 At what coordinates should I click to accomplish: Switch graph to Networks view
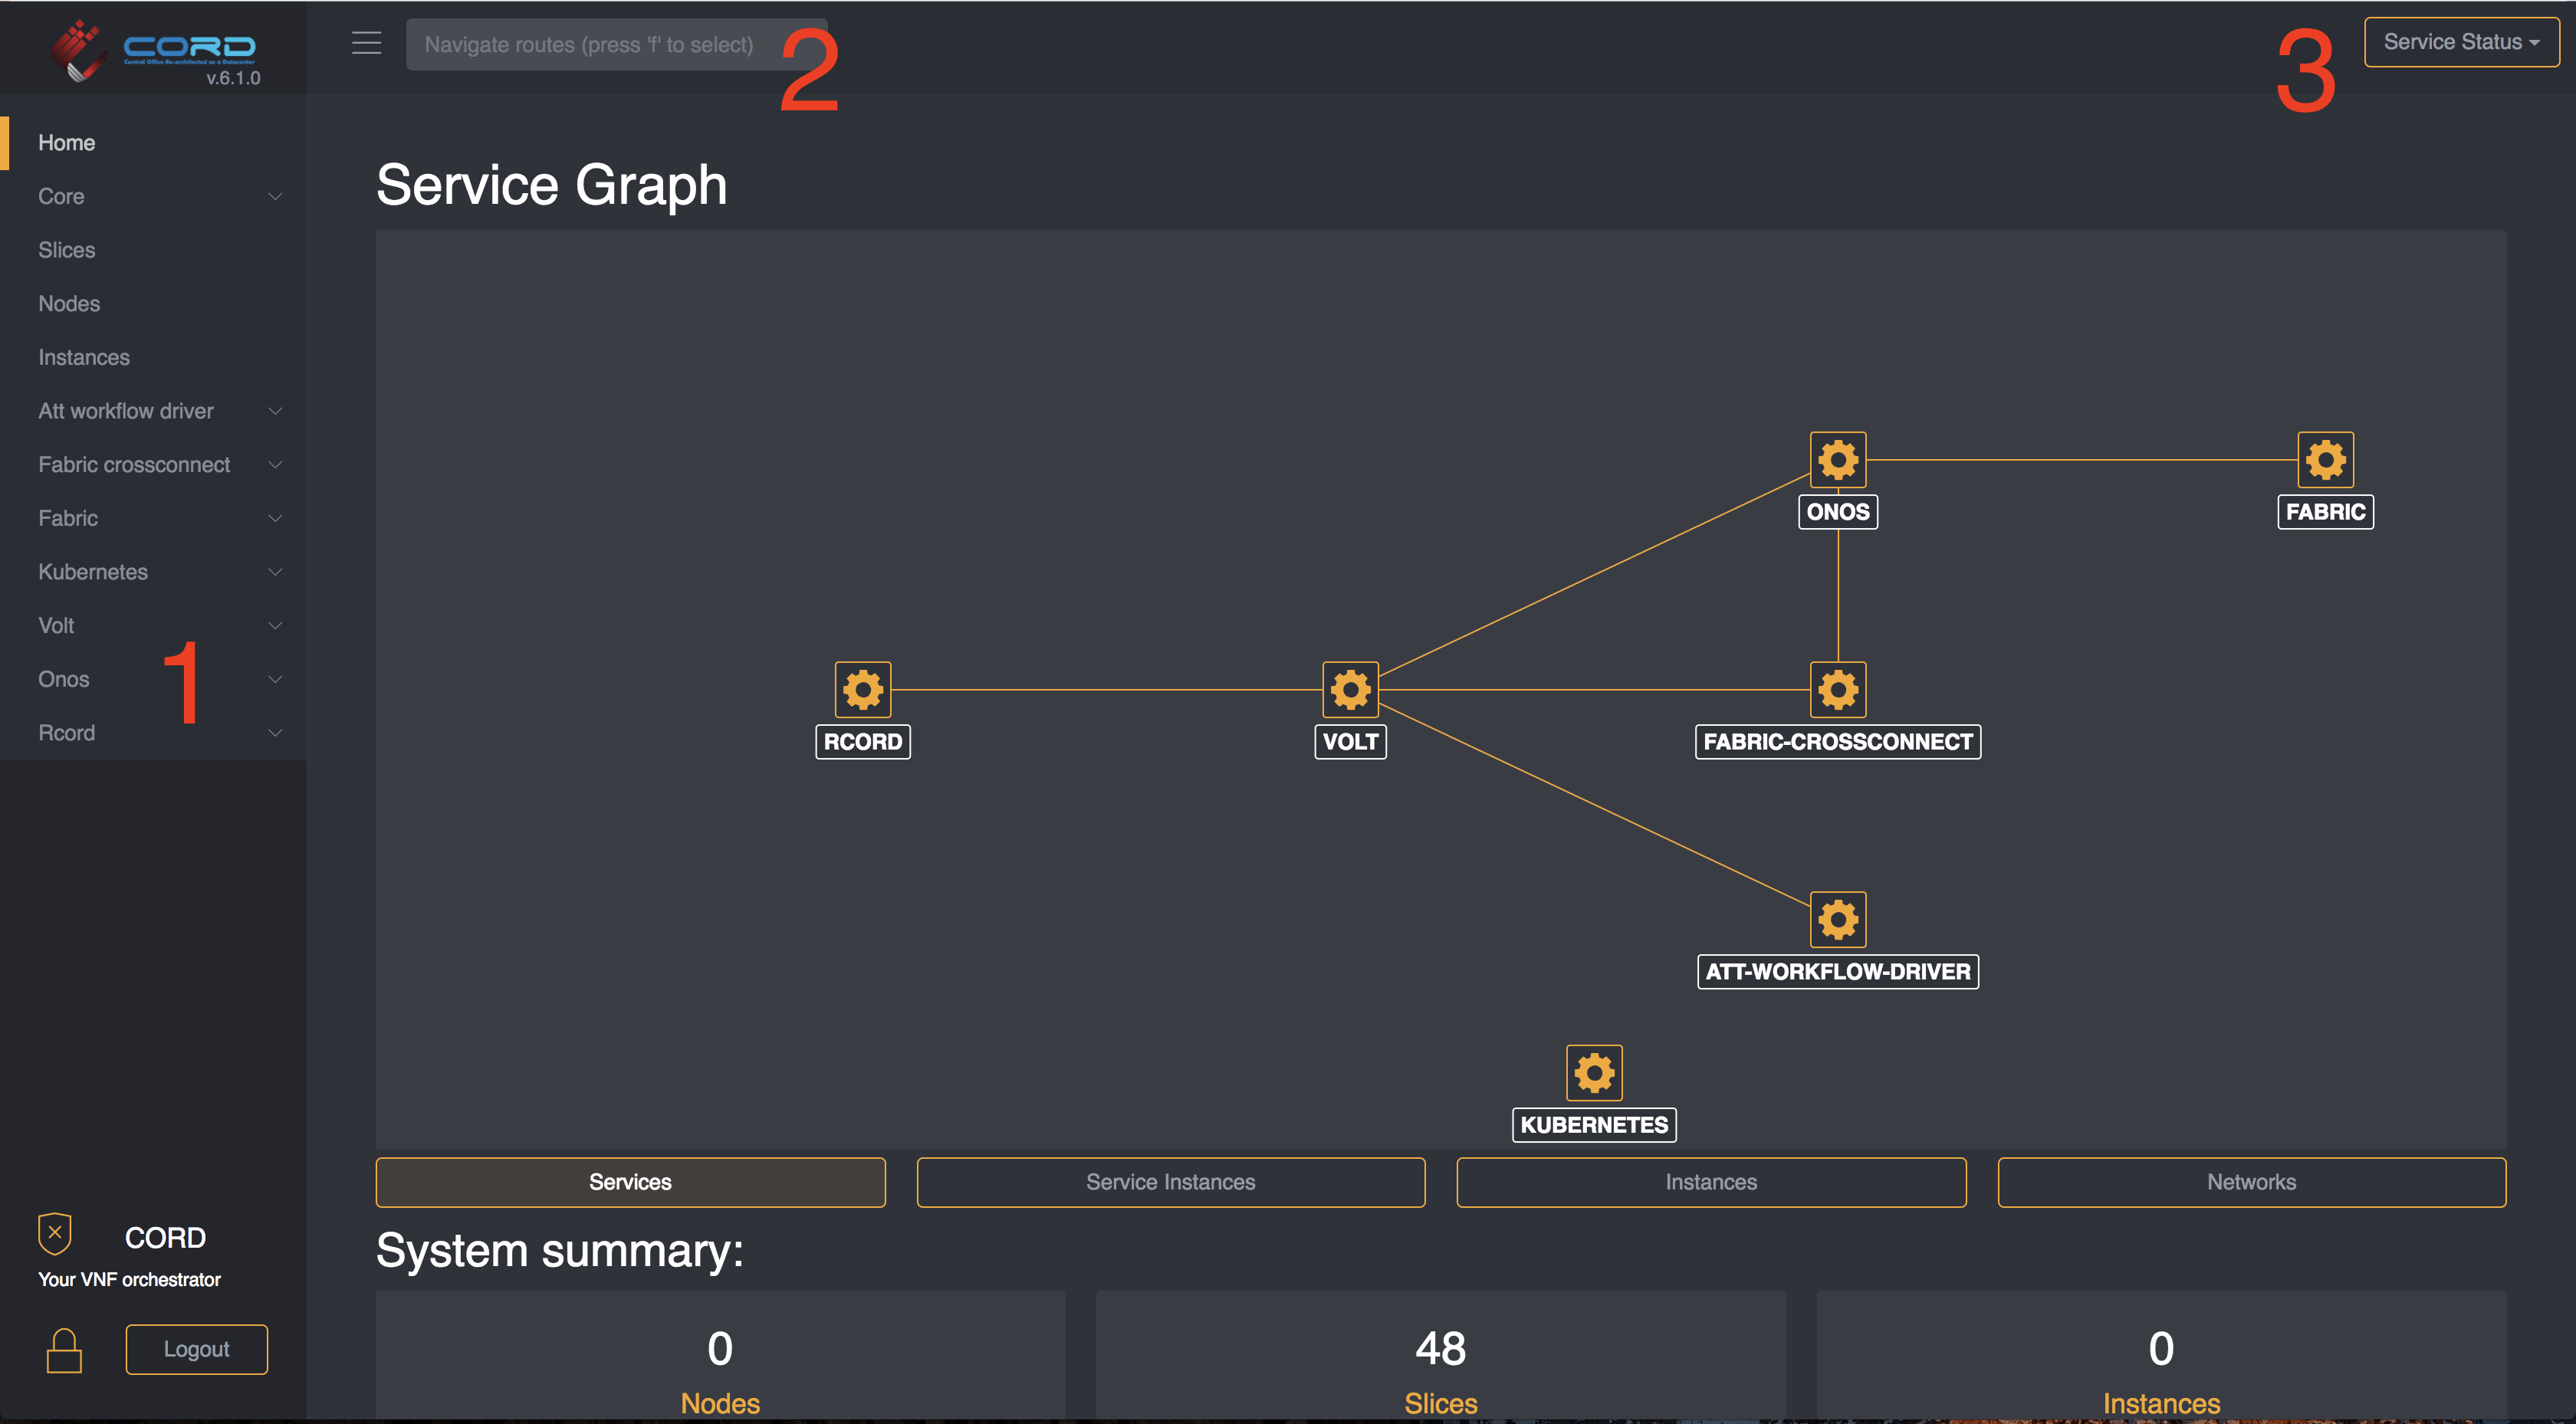[2251, 1182]
